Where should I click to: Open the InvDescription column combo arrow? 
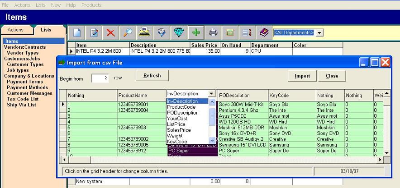(211, 93)
